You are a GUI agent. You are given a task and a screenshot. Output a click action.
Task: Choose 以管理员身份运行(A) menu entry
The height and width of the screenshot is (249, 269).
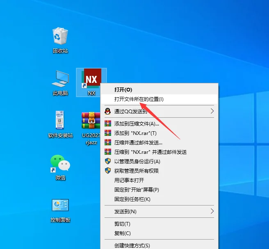(159, 162)
